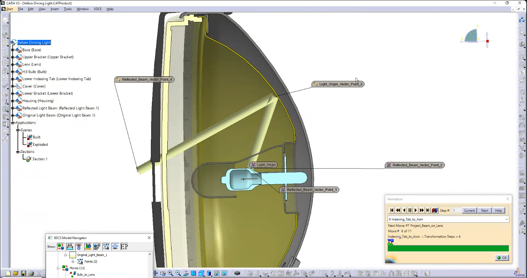The height and width of the screenshot is (278, 527).
Task: Select the EP icon in 3DCS Model Navigator
Action: point(124,247)
